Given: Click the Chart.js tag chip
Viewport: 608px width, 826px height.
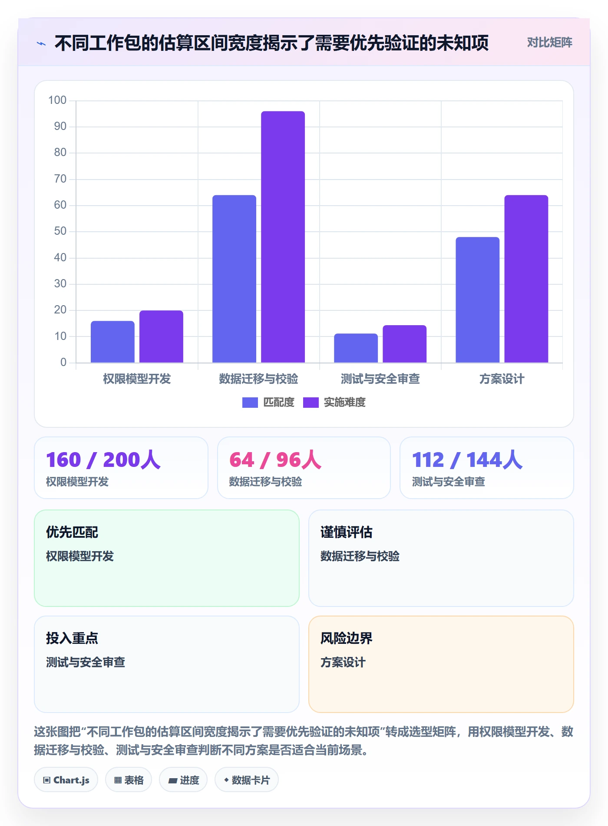Looking at the screenshot, I should click(x=66, y=780).
